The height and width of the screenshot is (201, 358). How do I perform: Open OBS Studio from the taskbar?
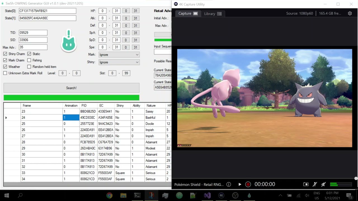coord(235,195)
